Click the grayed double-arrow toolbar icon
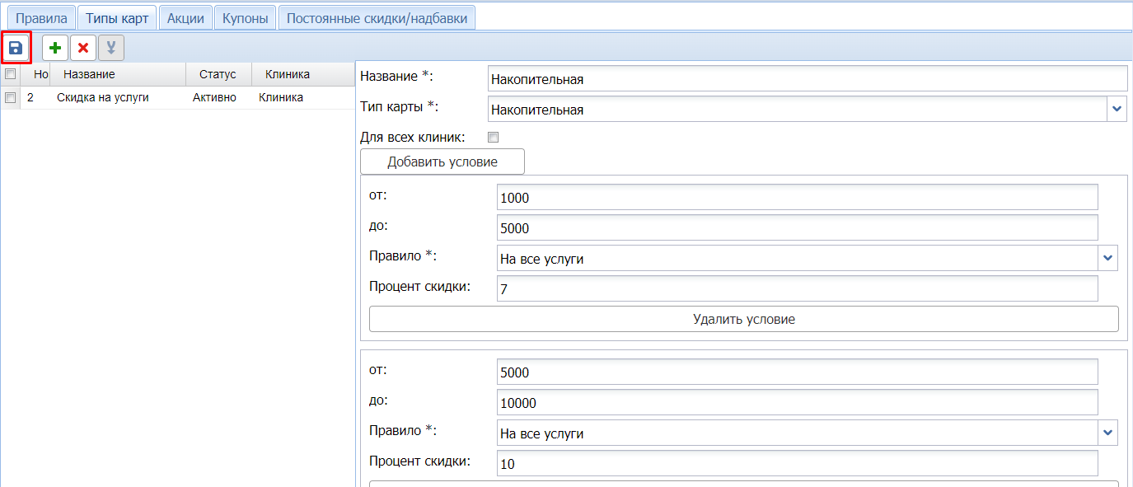 111,49
